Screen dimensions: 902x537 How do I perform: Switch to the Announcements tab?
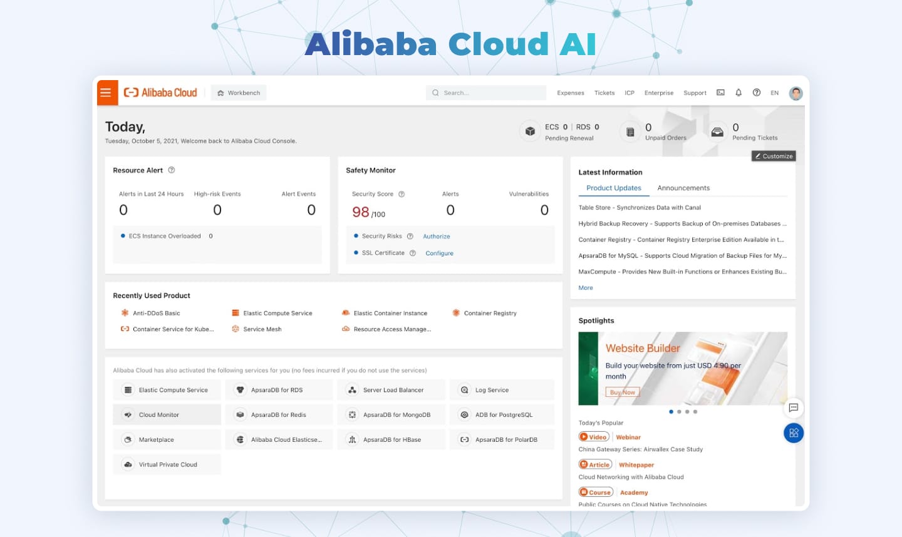coord(683,188)
